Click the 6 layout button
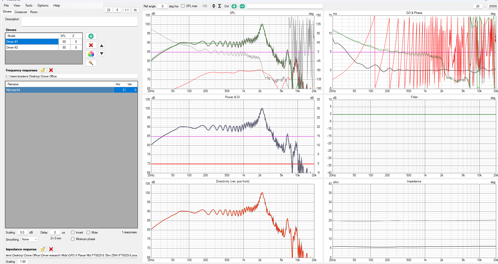The width and height of the screenshot is (498, 264). pyautogui.click(x=117, y=10)
